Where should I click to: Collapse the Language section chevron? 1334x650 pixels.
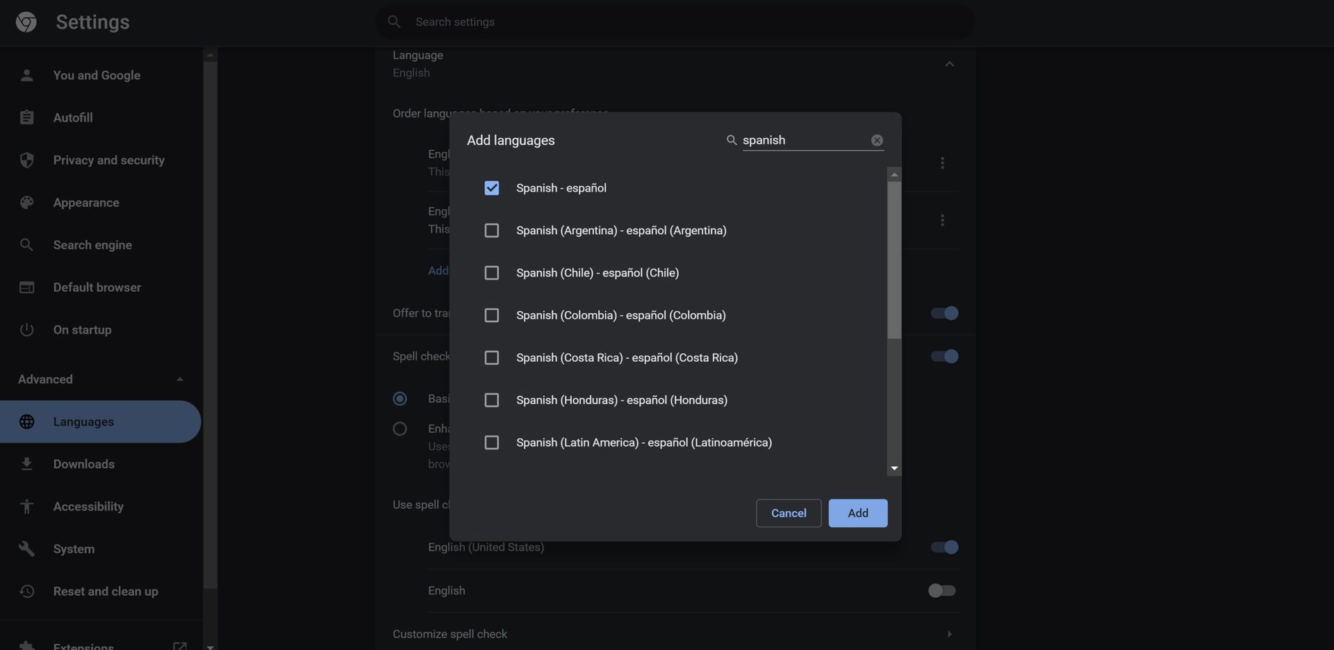click(949, 64)
